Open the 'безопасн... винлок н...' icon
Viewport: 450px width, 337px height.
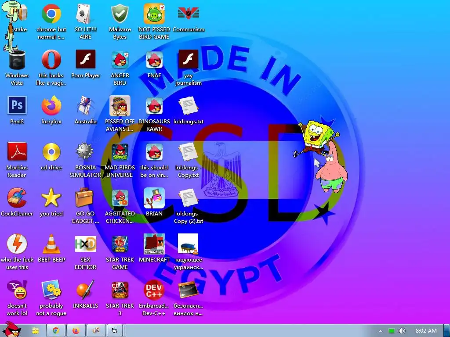tap(188, 290)
